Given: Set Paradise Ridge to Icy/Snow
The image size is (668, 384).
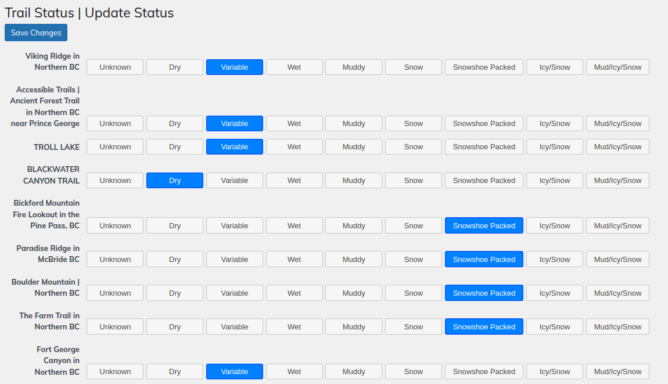Looking at the screenshot, I should [x=555, y=259].
